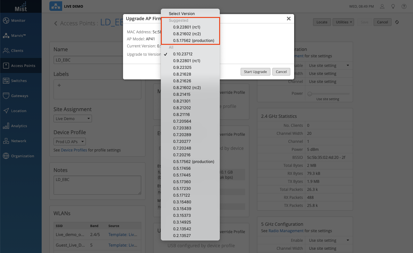Select version 0.7.20564
This screenshot has width=413, height=253.
point(190,121)
